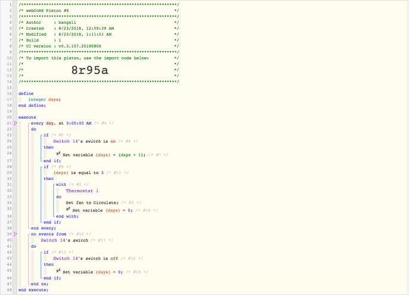411x296 pixels.
Task: Click the 'on events from' statement
Action: [x=48, y=234]
